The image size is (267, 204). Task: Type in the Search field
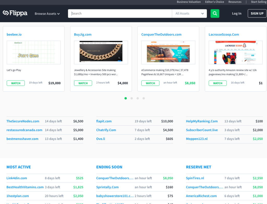[120, 14]
